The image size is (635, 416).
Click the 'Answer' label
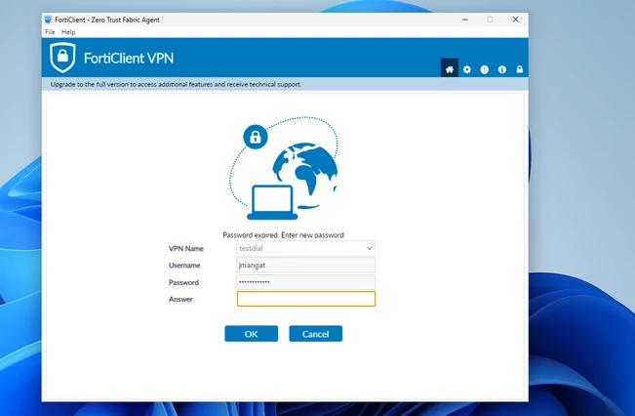[x=180, y=299]
